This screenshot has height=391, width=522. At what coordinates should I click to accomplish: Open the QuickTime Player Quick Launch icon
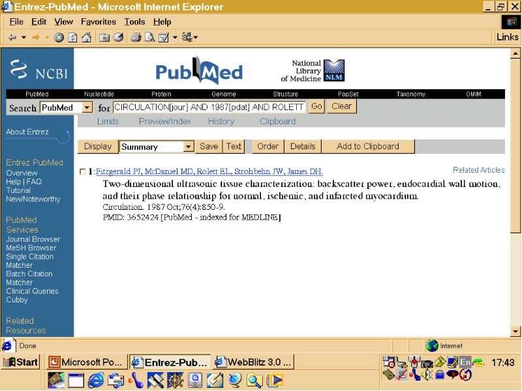click(x=195, y=381)
